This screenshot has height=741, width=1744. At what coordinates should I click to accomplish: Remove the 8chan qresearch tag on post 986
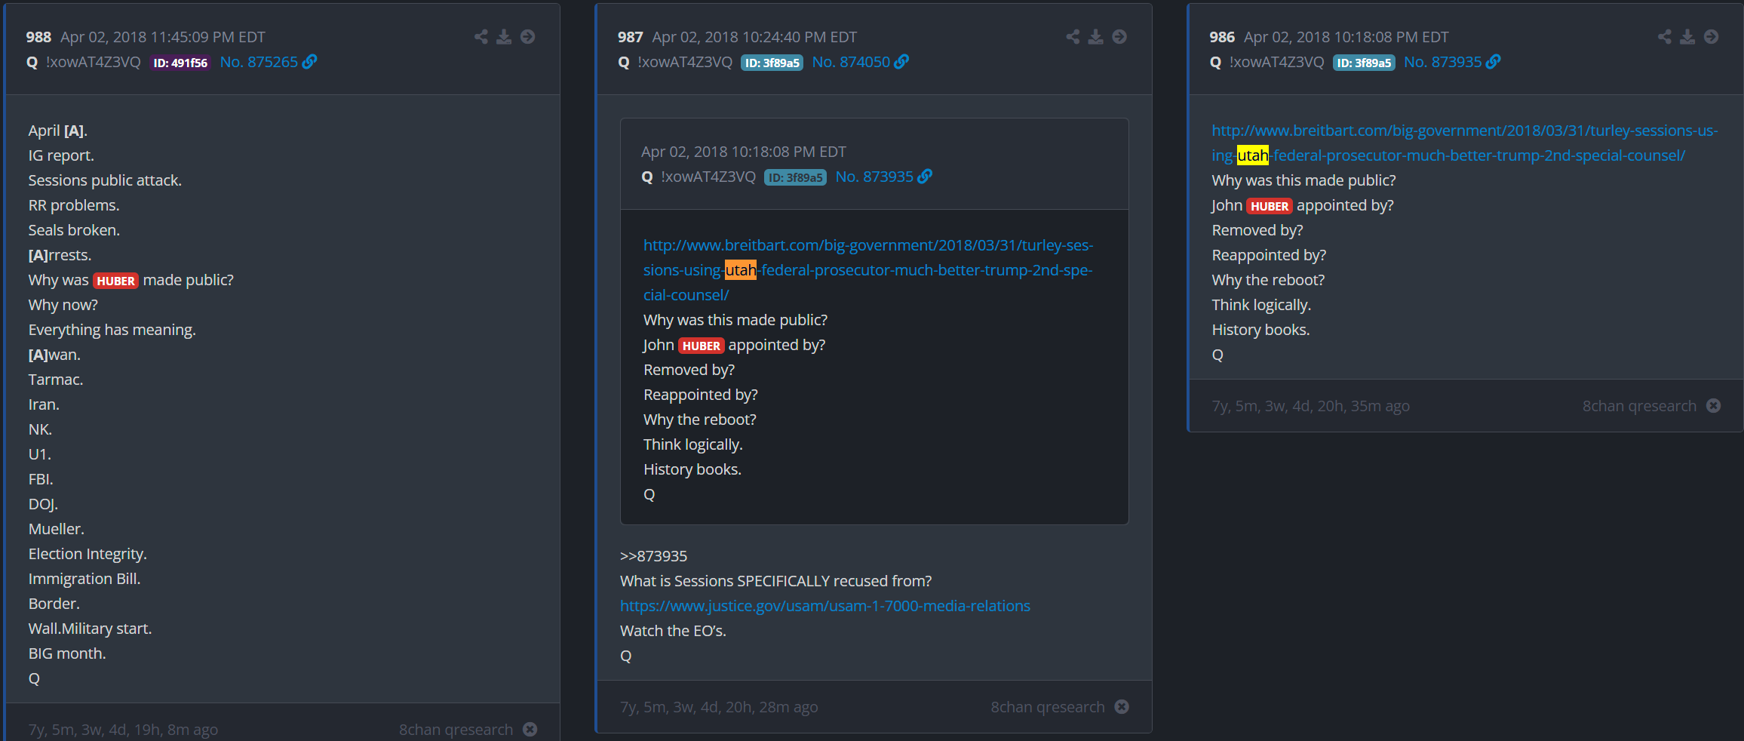1714,406
